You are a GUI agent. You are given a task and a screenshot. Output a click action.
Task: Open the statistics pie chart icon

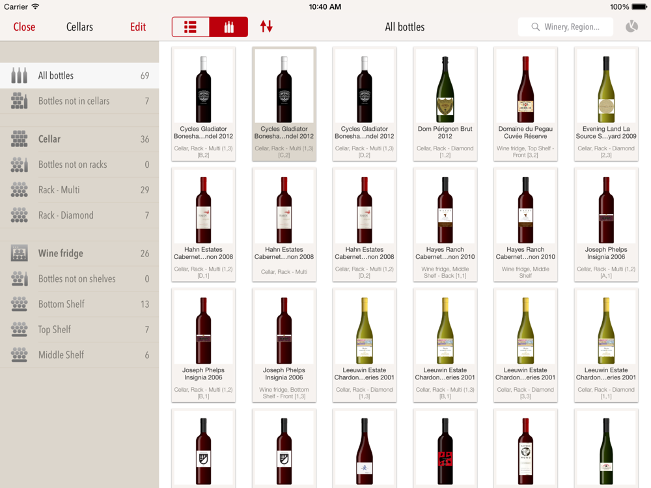tap(631, 27)
